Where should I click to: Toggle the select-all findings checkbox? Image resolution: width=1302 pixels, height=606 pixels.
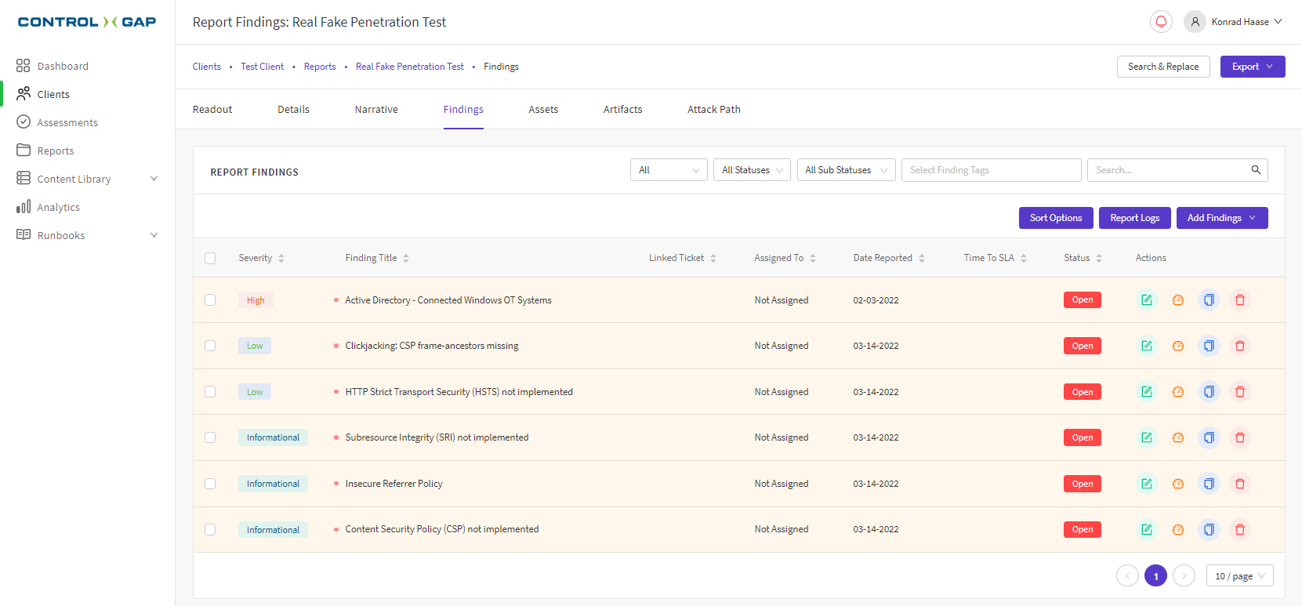(210, 258)
